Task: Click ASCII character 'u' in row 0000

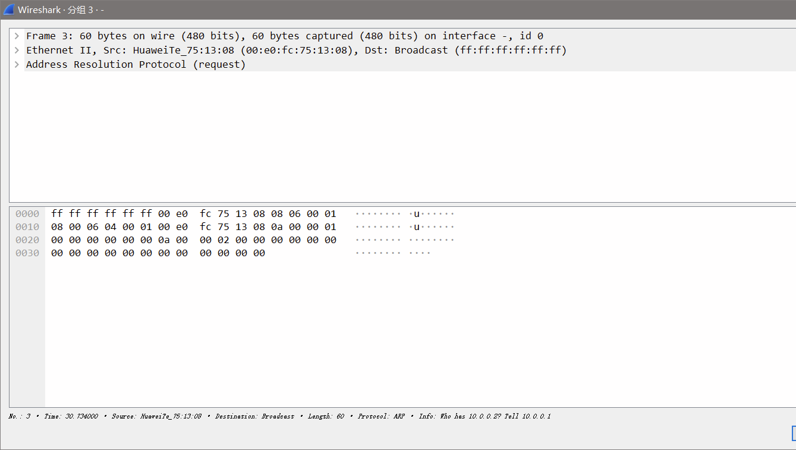Action: point(417,214)
